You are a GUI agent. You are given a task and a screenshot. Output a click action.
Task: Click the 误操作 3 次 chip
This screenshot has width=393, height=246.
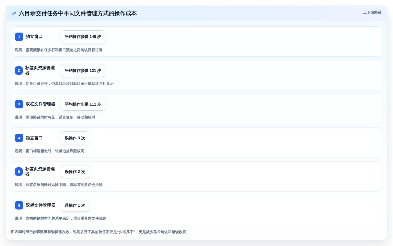pos(75,138)
